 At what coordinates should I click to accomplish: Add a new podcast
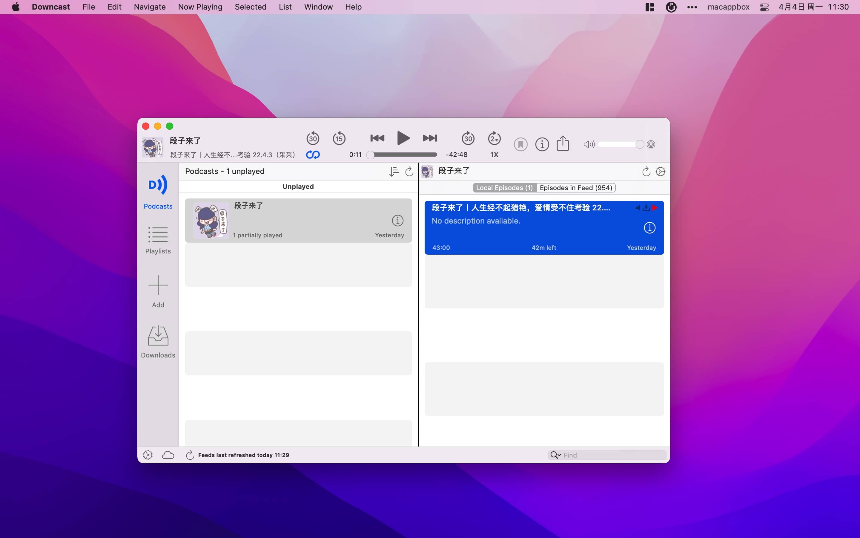pos(158,291)
